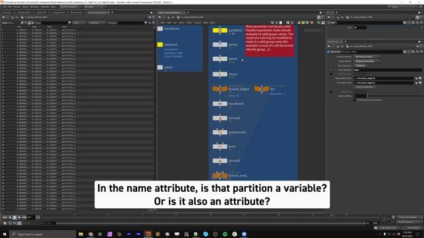
Task: Open network editor Help menu
Action: coord(212,22)
